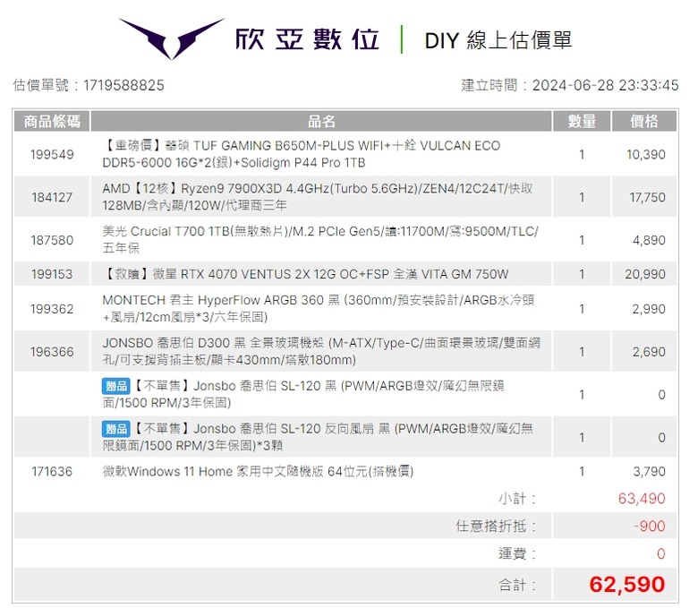The height and width of the screenshot is (608, 698).
Task: Click the 品名 column header
Action: click(321, 121)
